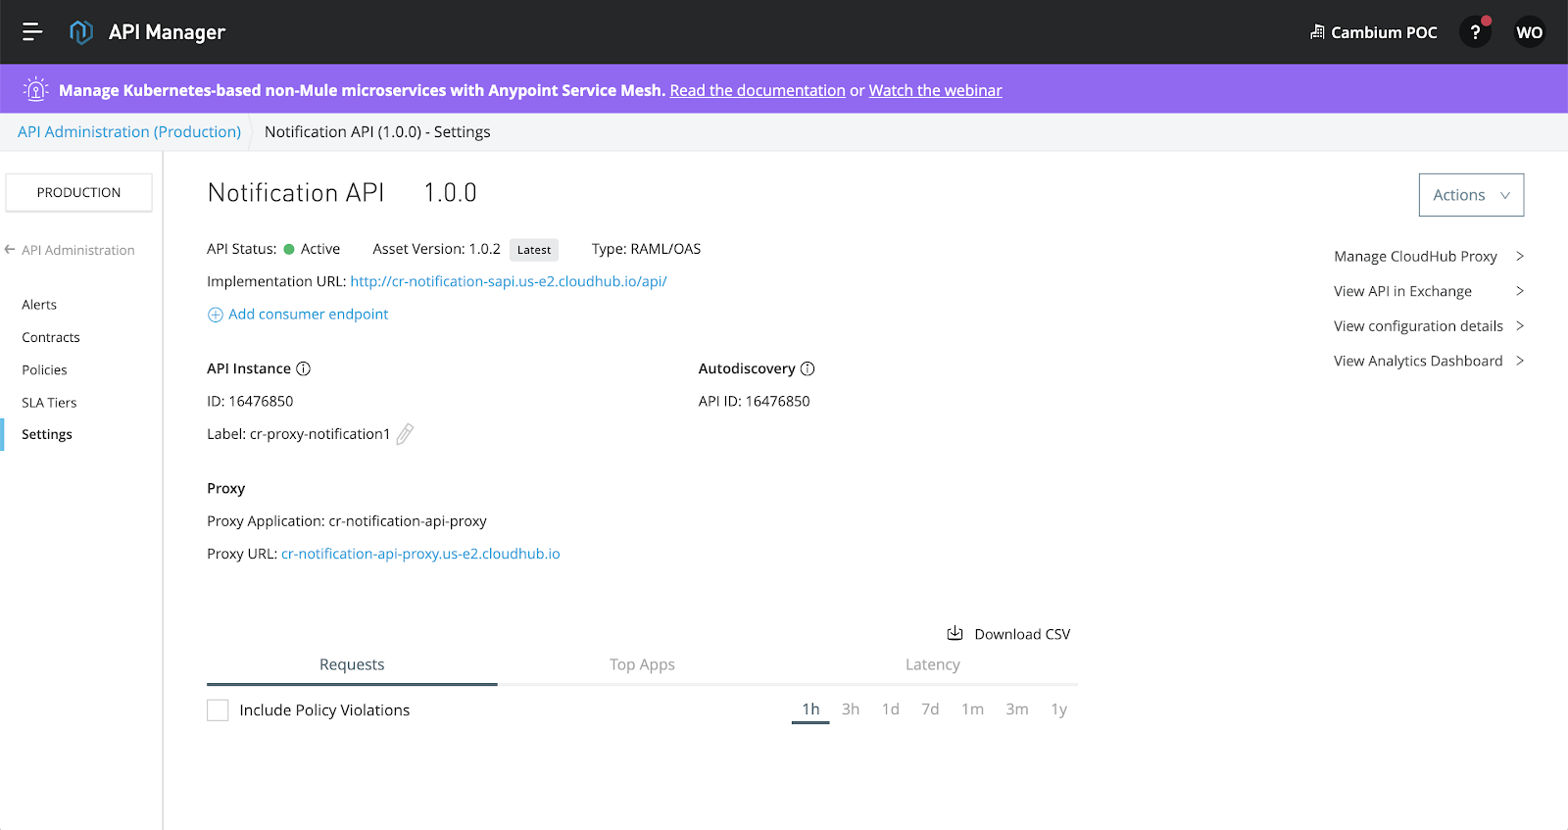Open Policies in the sidebar
Screen dimensions: 1568x830
pos(45,369)
